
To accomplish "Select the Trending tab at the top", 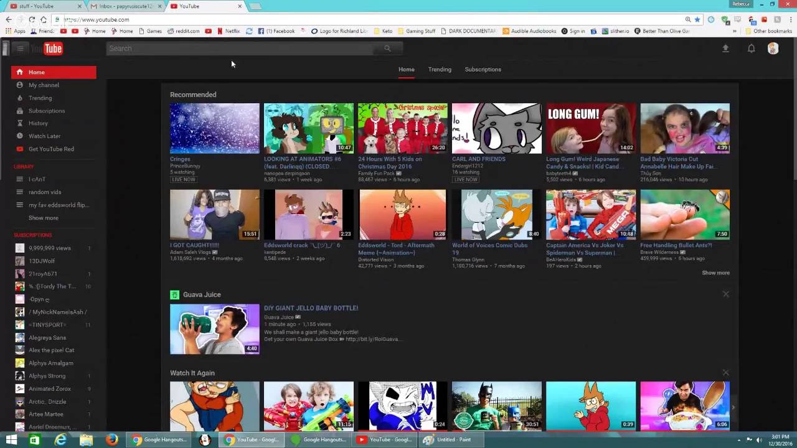I will (440, 70).
